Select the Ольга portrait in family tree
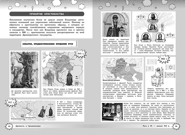The image size is (185, 135). click(160, 37)
